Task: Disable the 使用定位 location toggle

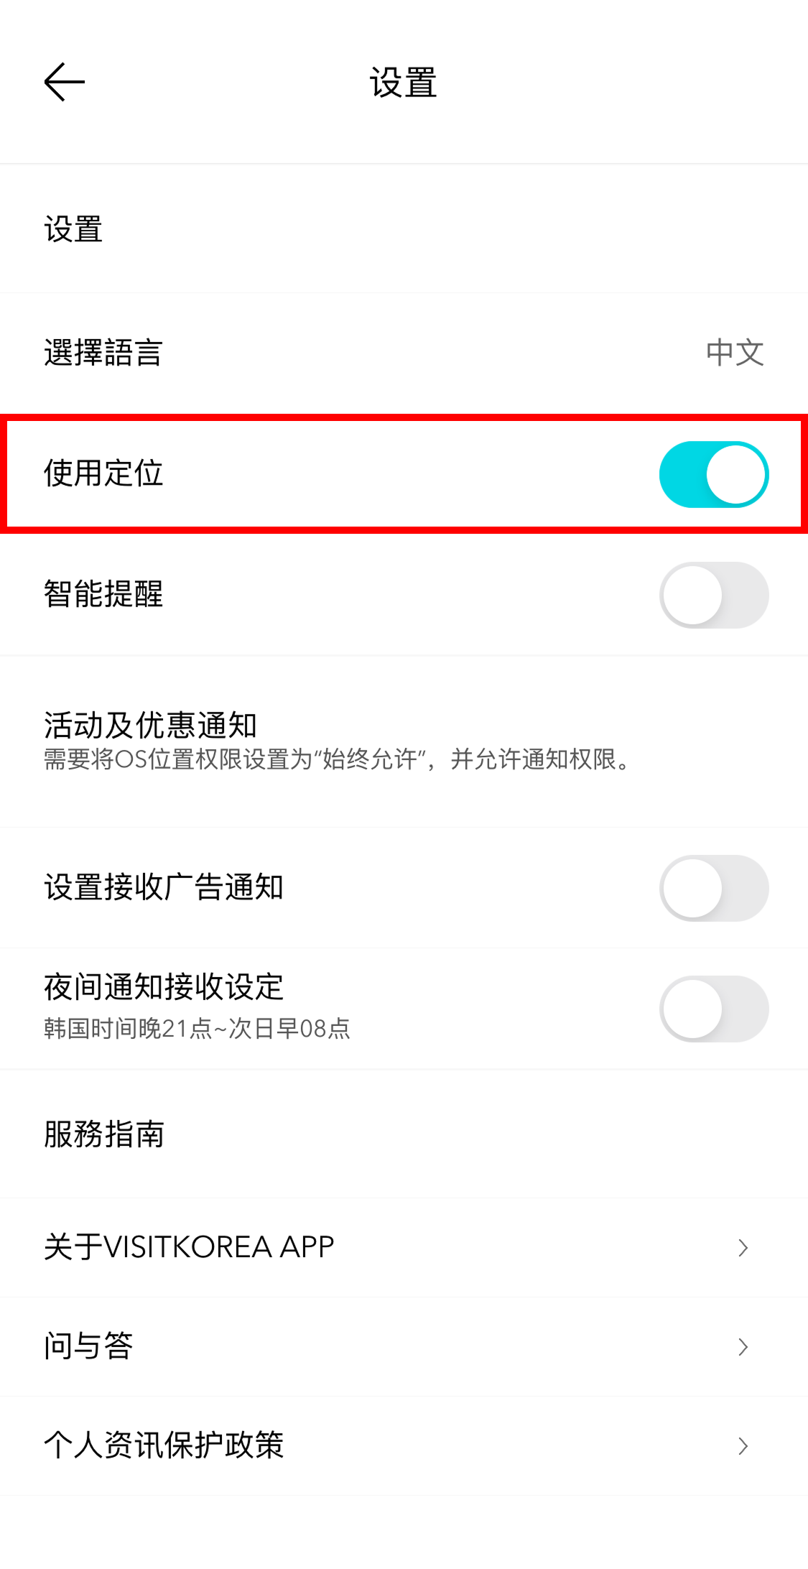Action: tap(714, 474)
